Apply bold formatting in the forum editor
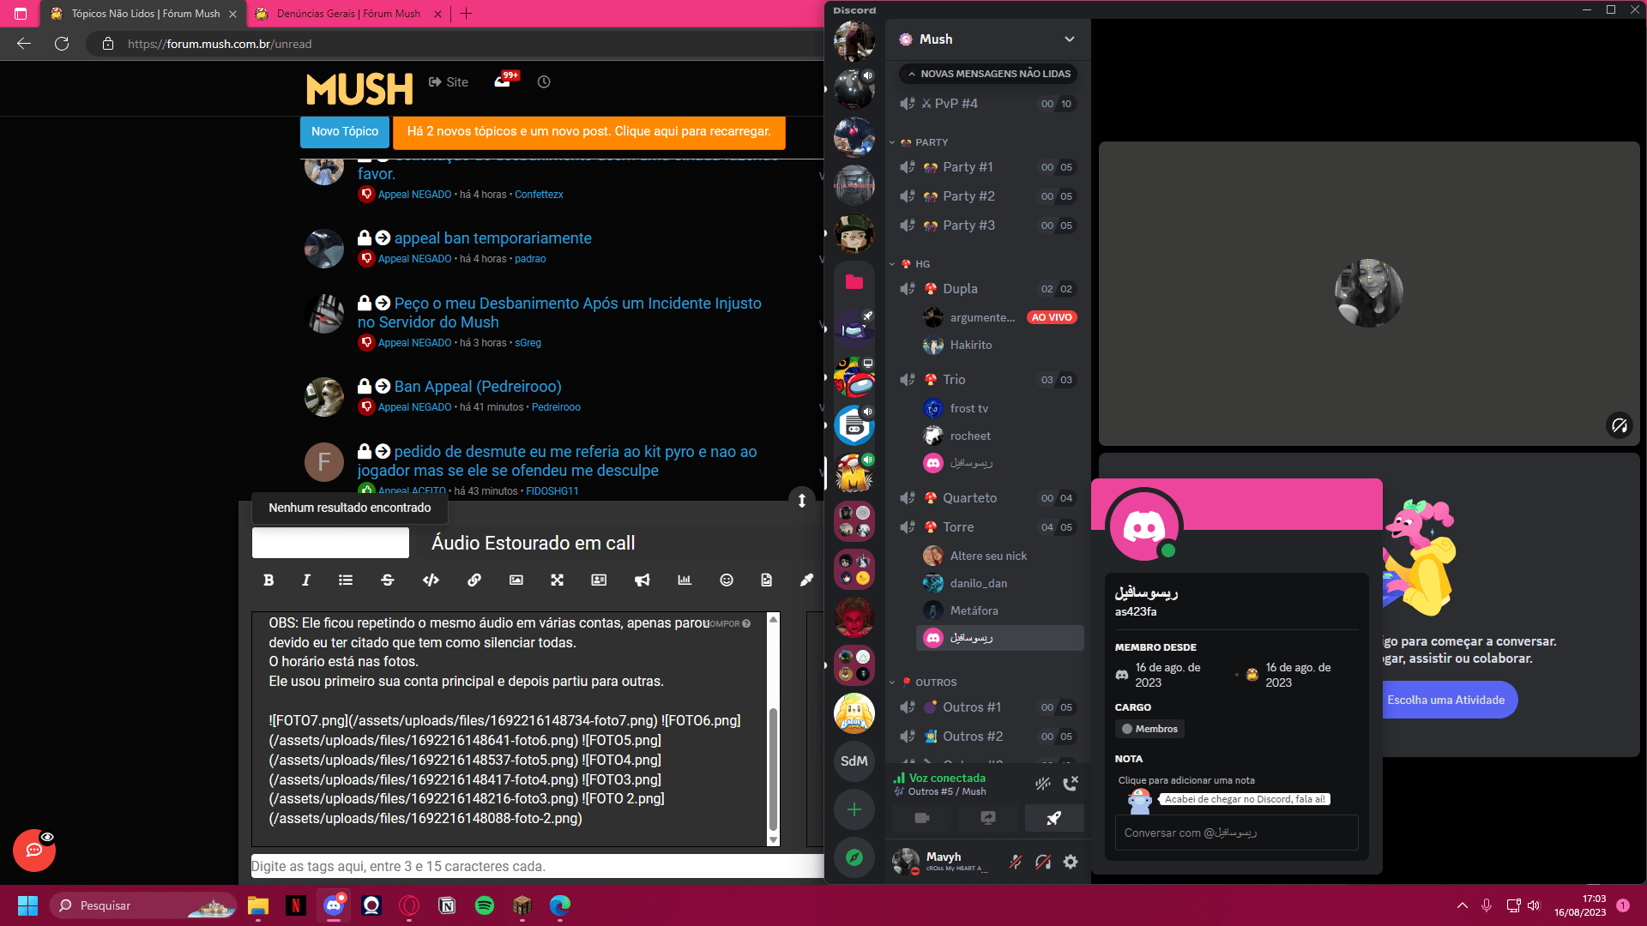The width and height of the screenshot is (1647, 926). (x=268, y=580)
